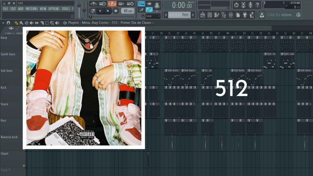Open the VIEW menu

[x=43, y=9]
